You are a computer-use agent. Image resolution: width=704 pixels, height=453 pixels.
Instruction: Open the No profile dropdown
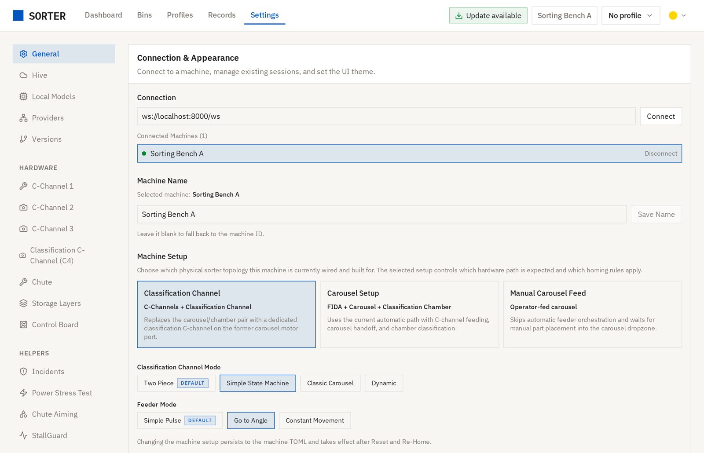631,15
